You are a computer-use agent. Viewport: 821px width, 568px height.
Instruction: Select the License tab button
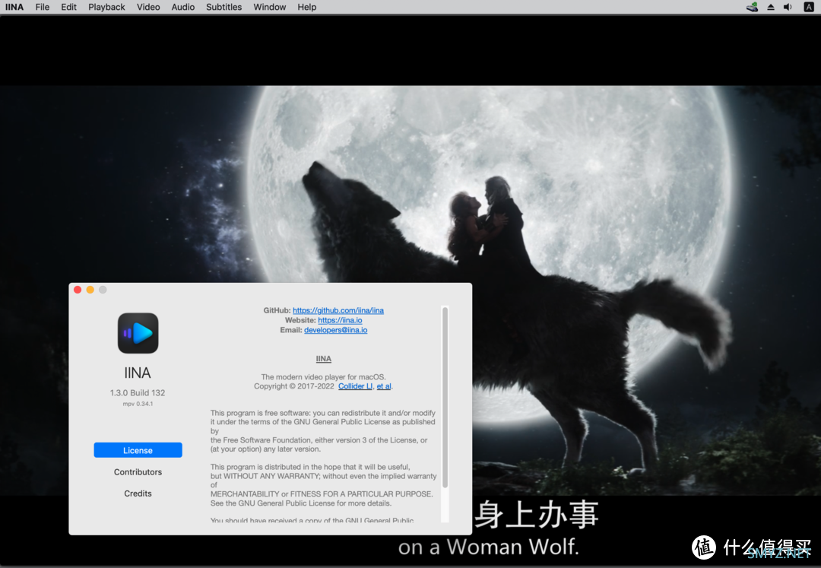(138, 450)
